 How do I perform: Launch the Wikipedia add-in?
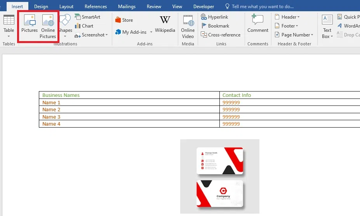tap(165, 24)
